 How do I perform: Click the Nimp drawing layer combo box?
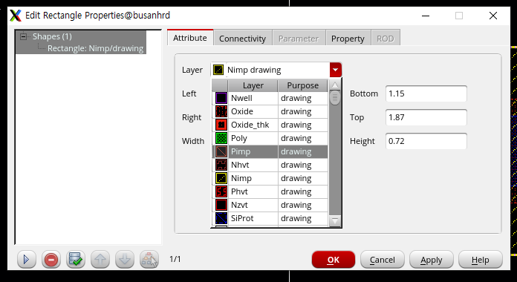pyautogui.click(x=276, y=70)
